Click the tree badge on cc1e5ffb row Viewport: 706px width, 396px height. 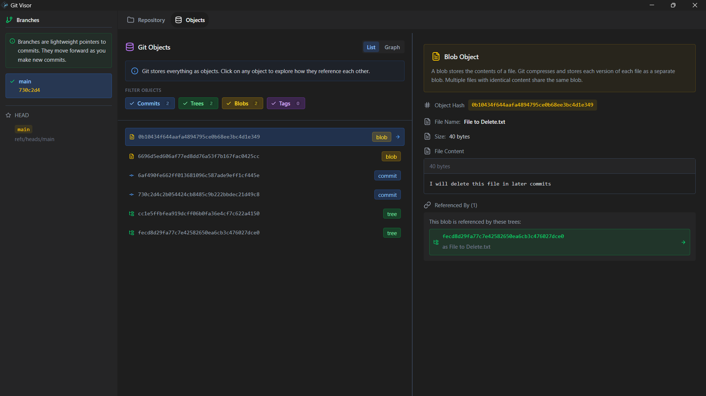[392, 214]
